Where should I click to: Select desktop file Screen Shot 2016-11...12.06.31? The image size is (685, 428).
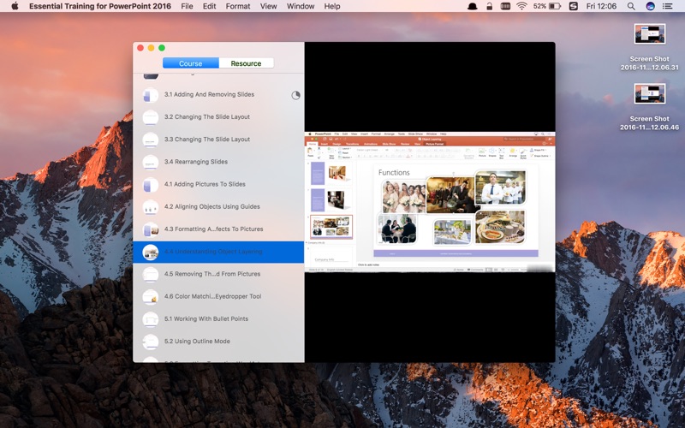tap(650, 47)
